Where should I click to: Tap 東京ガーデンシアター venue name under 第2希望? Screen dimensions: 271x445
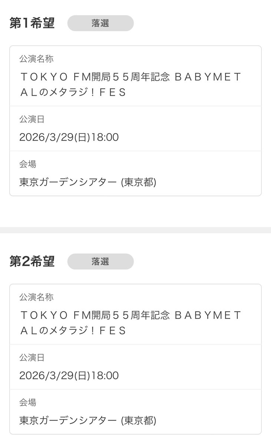click(69, 421)
